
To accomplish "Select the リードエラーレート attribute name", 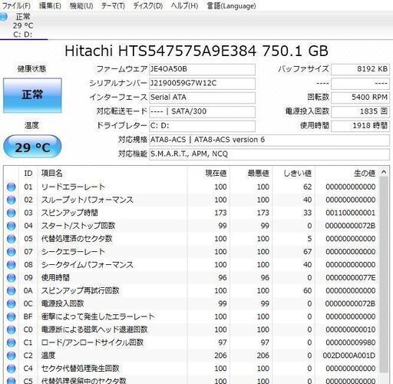I will pyautogui.click(x=73, y=187).
